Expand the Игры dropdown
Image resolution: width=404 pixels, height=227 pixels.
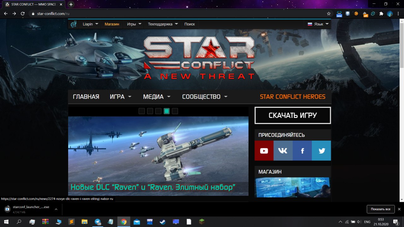(134, 24)
